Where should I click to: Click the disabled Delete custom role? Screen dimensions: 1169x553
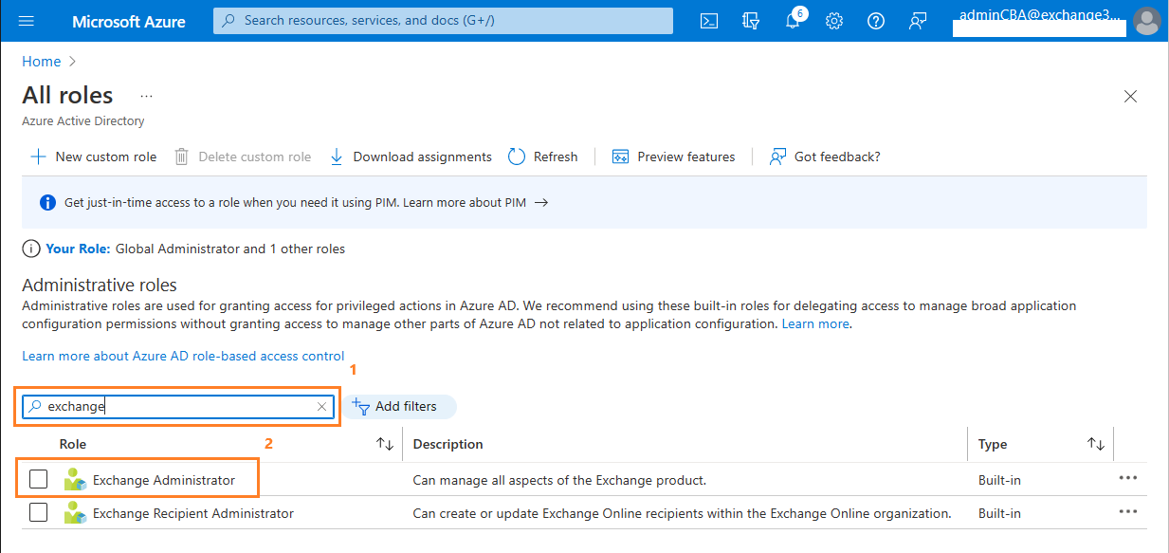click(243, 157)
